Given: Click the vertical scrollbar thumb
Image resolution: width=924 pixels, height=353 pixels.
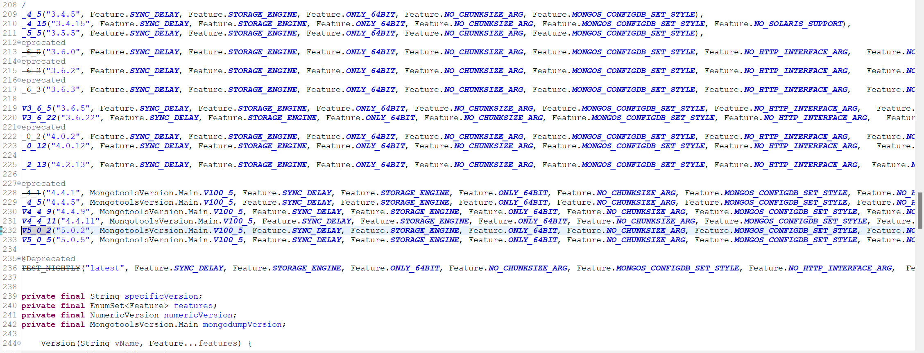Looking at the screenshot, I should click(919, 210).
